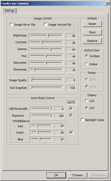
Task: Select CRT display mode
Action: coord(87,108)
